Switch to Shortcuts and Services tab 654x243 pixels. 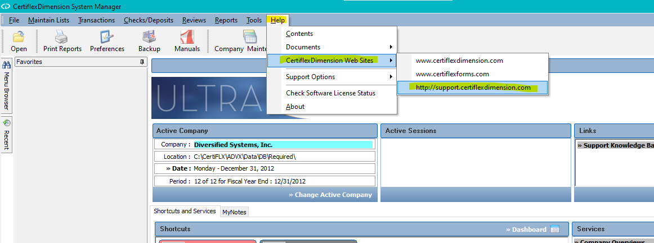[185, 211]
